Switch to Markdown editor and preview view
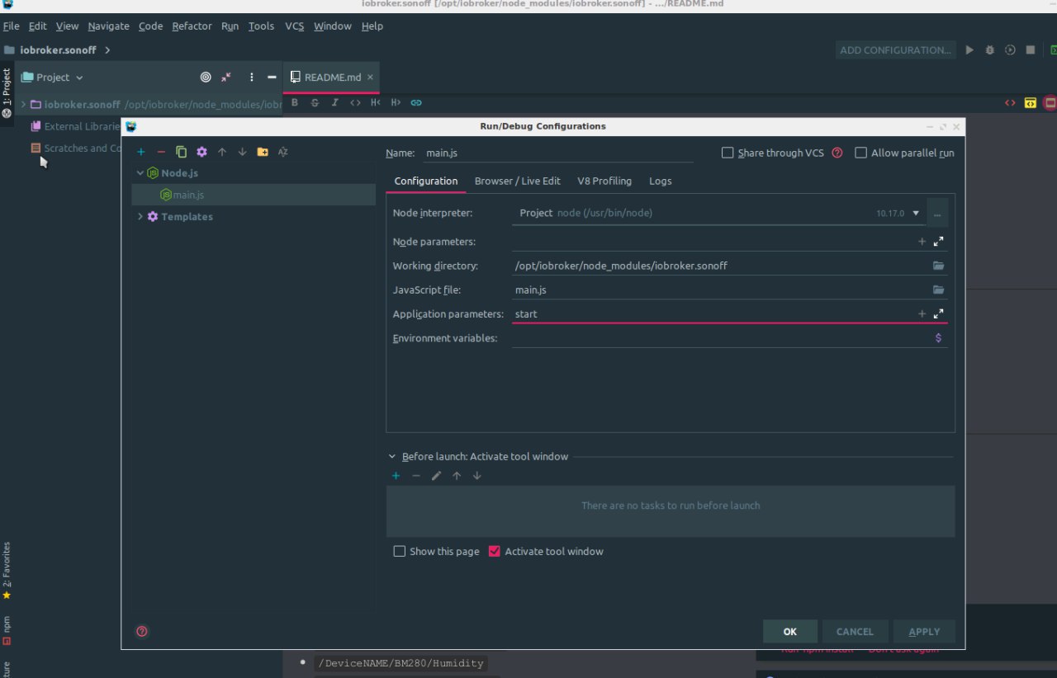The image size is (1057, 678). (1031, 103)
